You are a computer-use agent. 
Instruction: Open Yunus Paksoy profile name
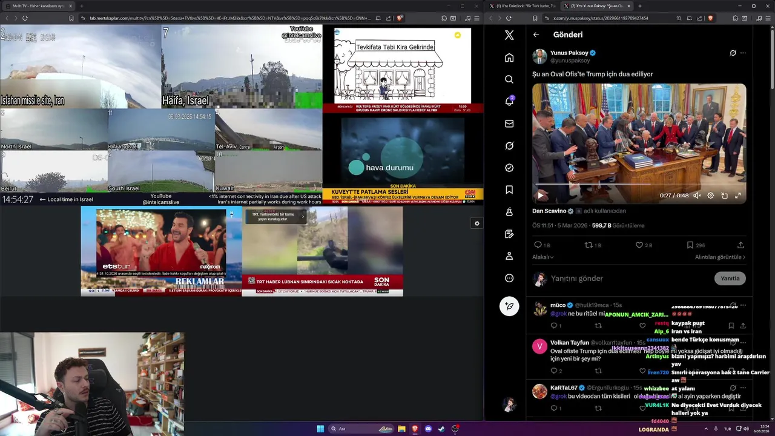pos(569,53)
